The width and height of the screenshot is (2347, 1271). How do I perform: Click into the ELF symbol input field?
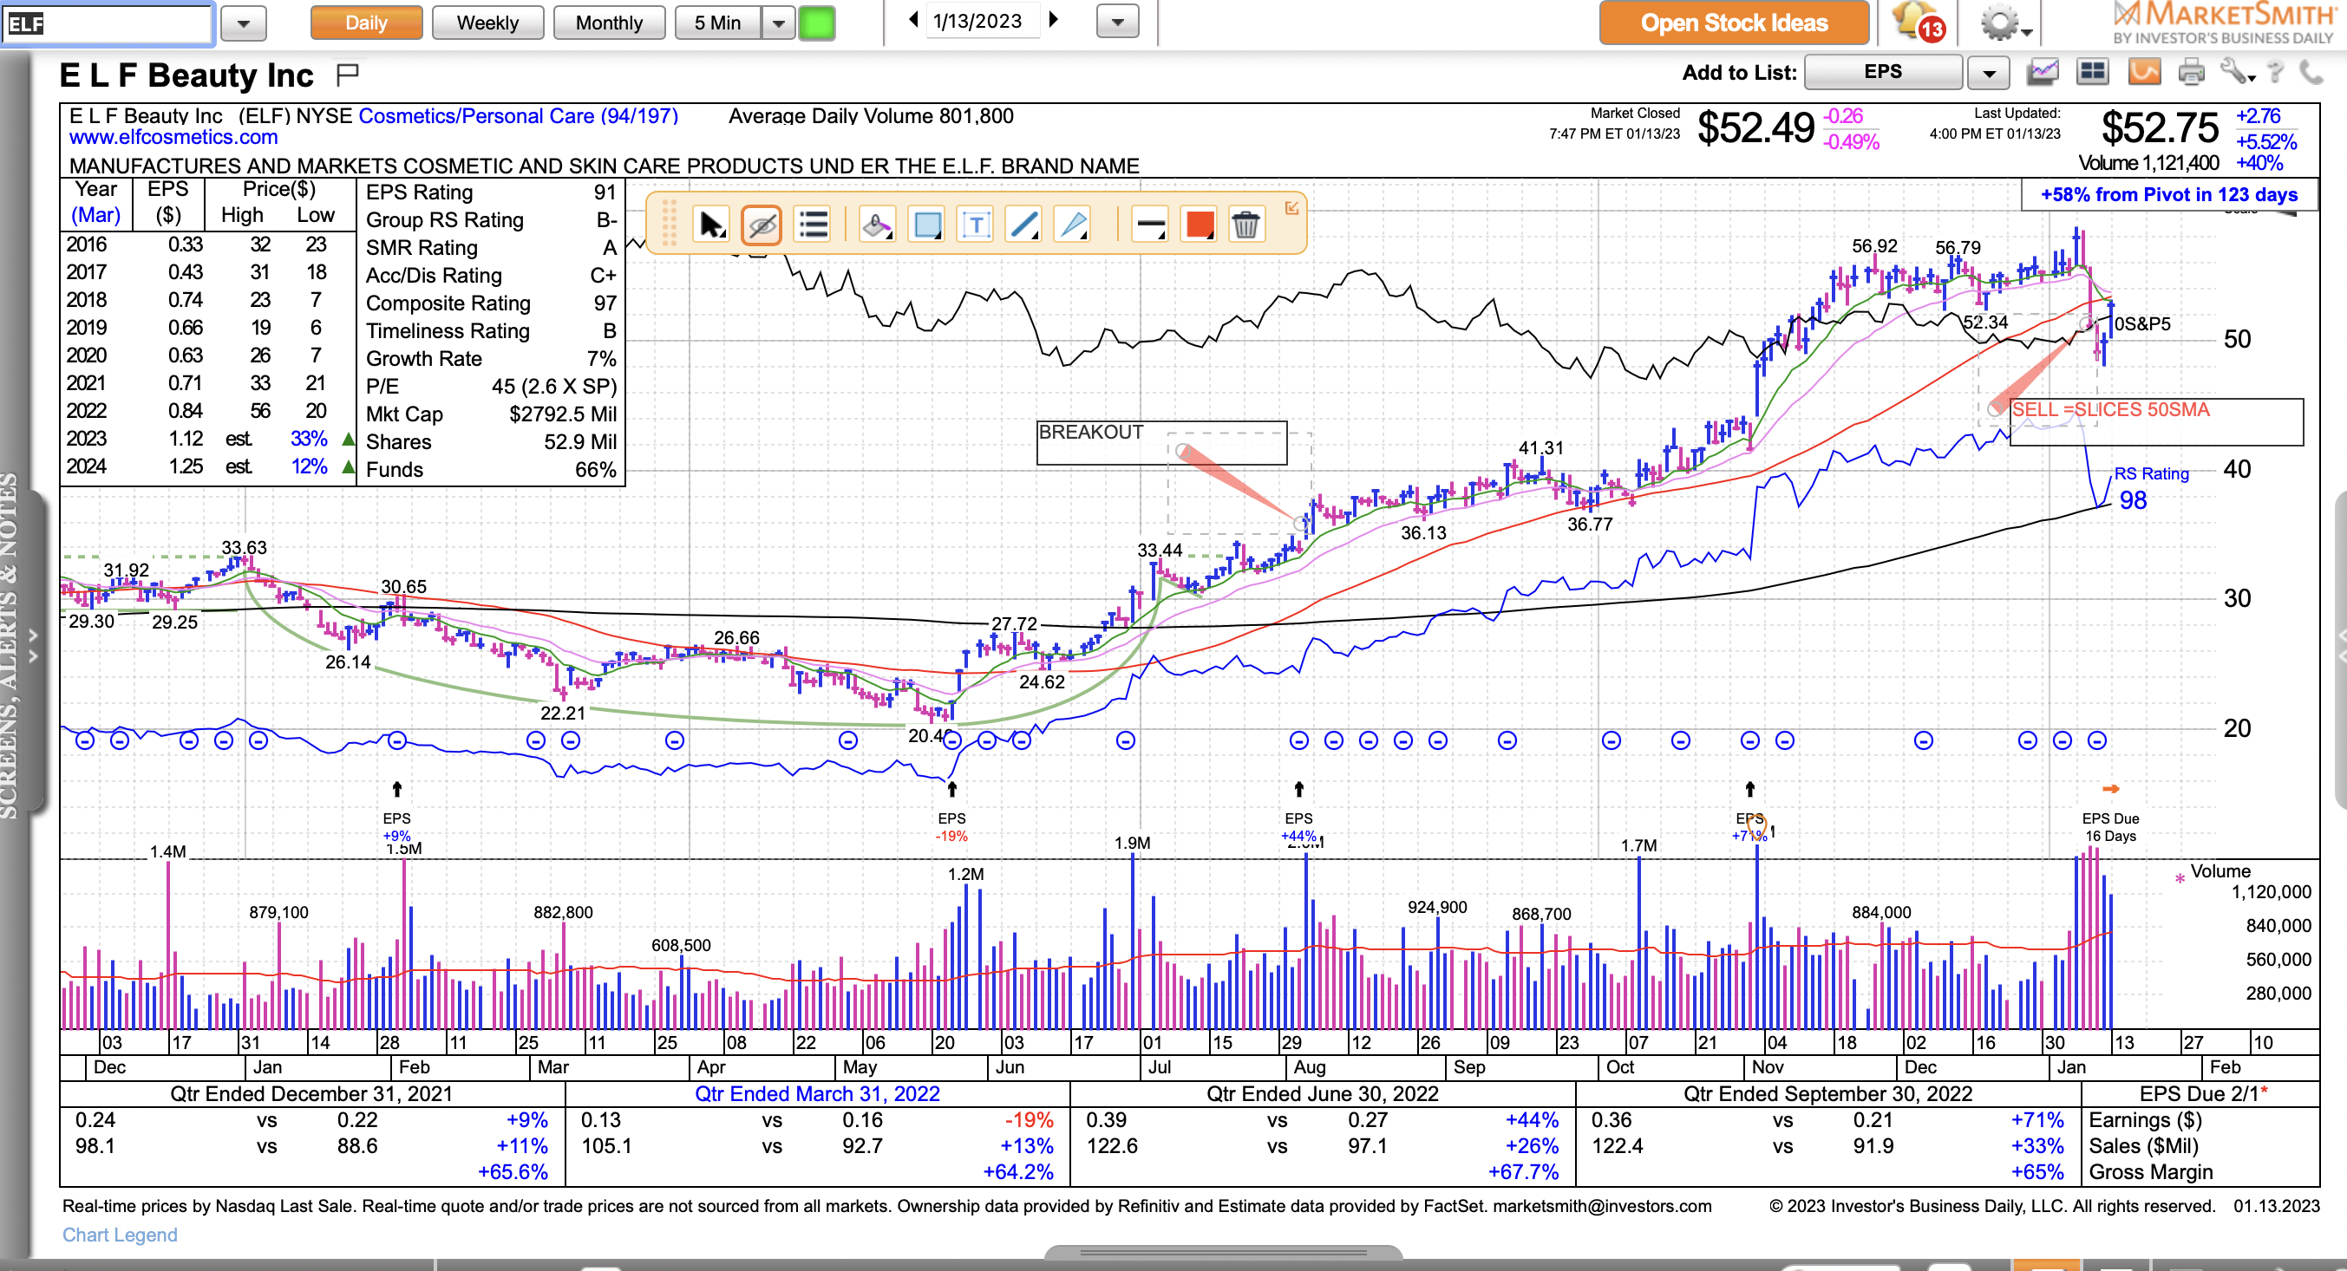coord(108,23)
